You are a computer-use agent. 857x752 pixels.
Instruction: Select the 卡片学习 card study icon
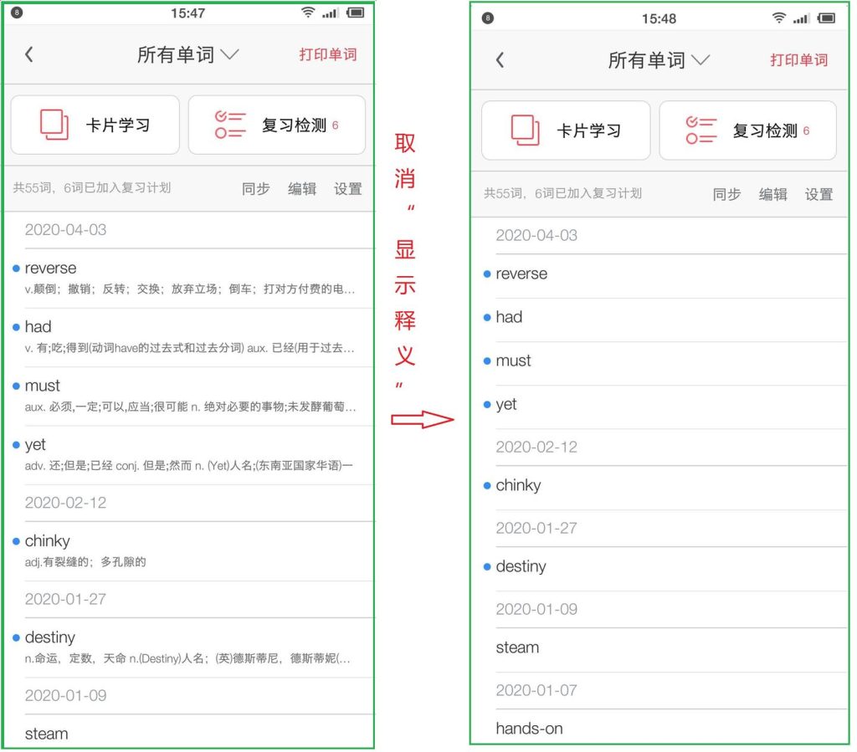point(55,124)
